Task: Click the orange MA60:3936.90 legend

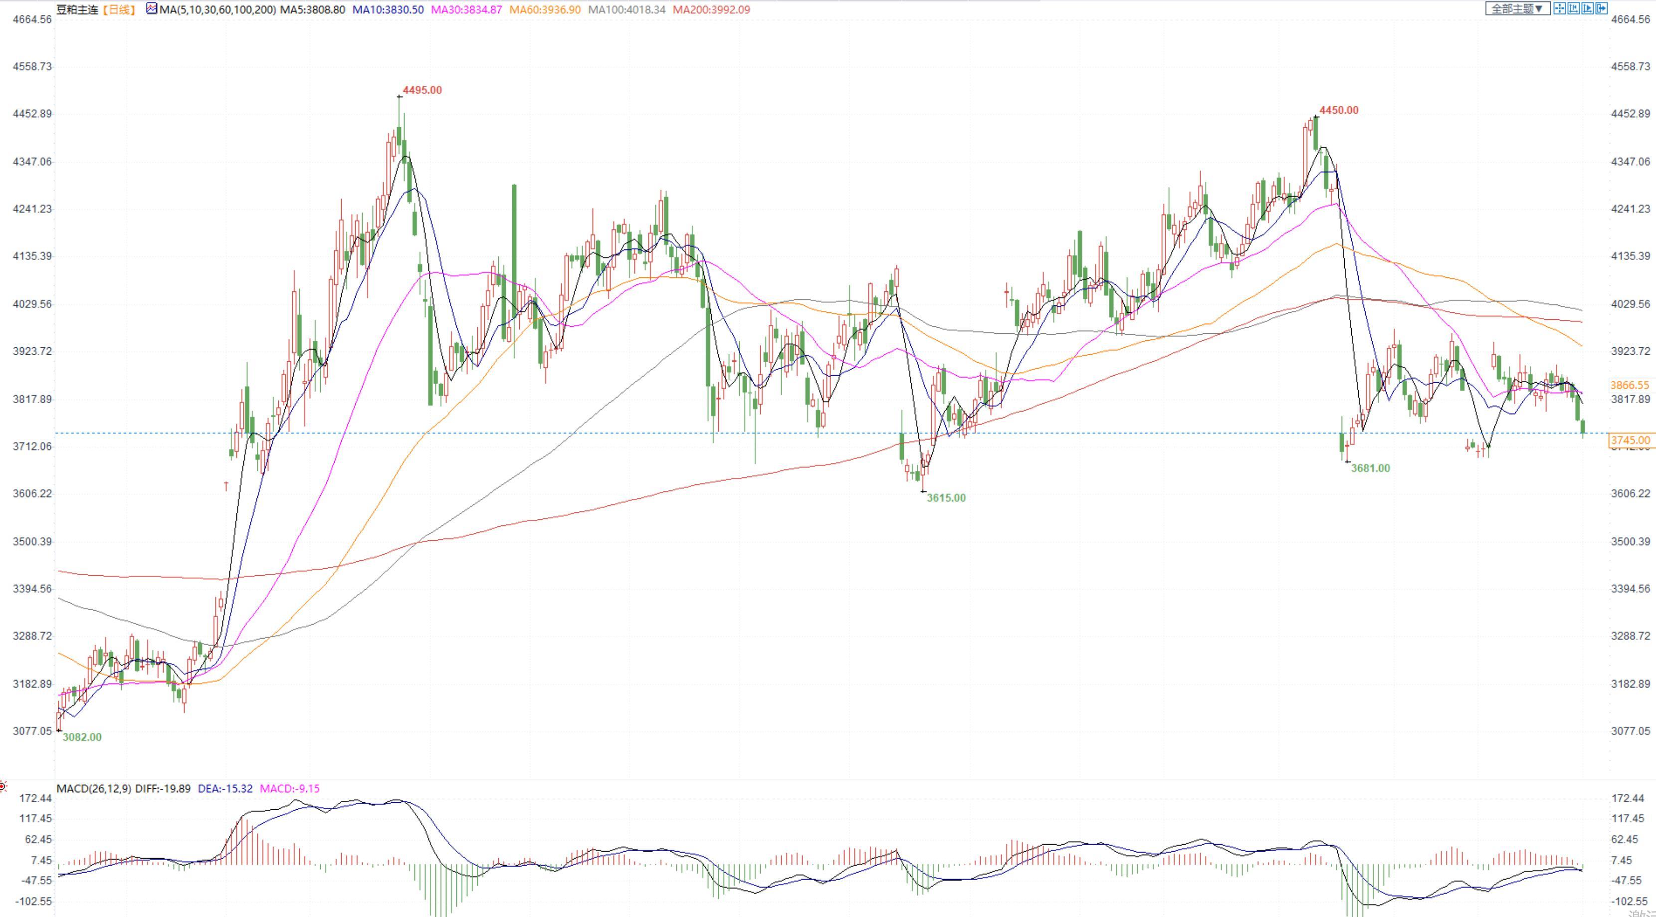Action: (545, 9)
